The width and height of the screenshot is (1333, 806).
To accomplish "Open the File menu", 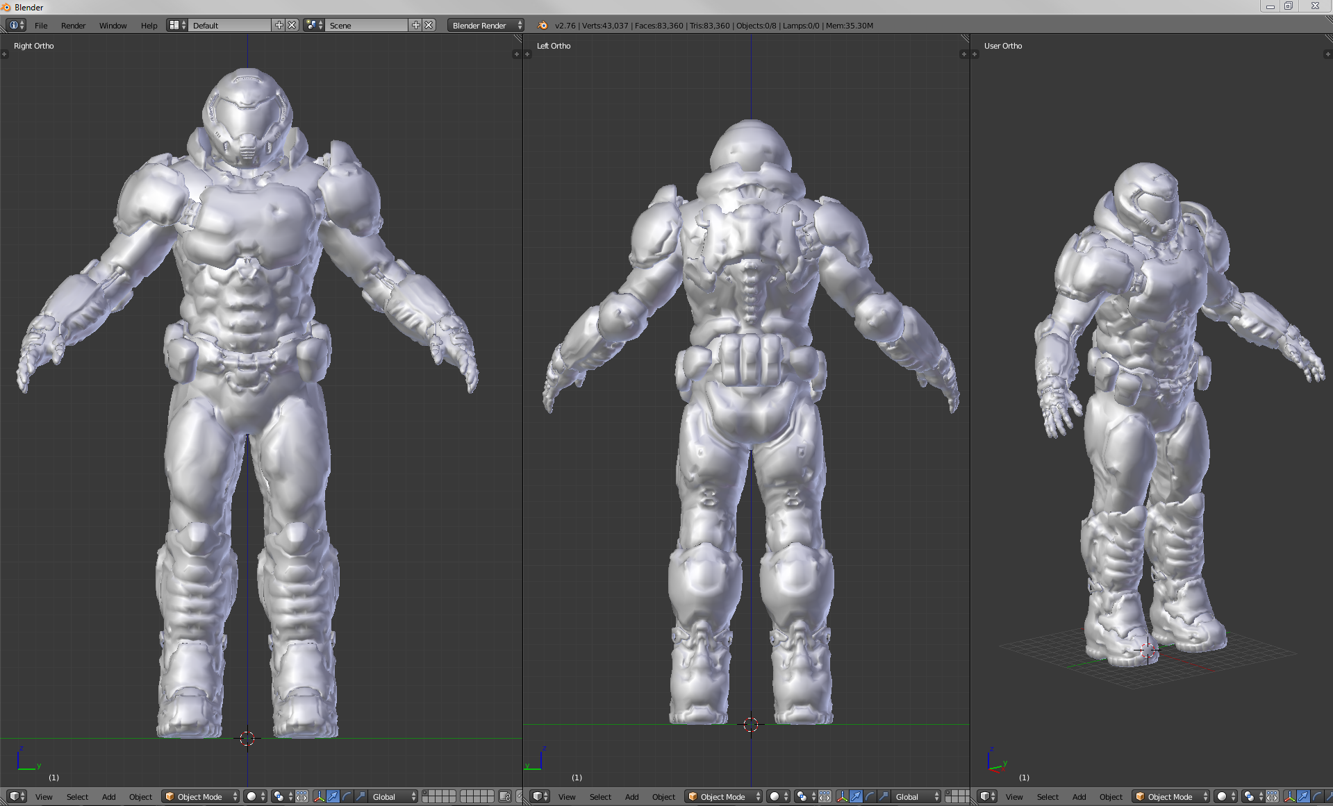I will tap(41, 25).
